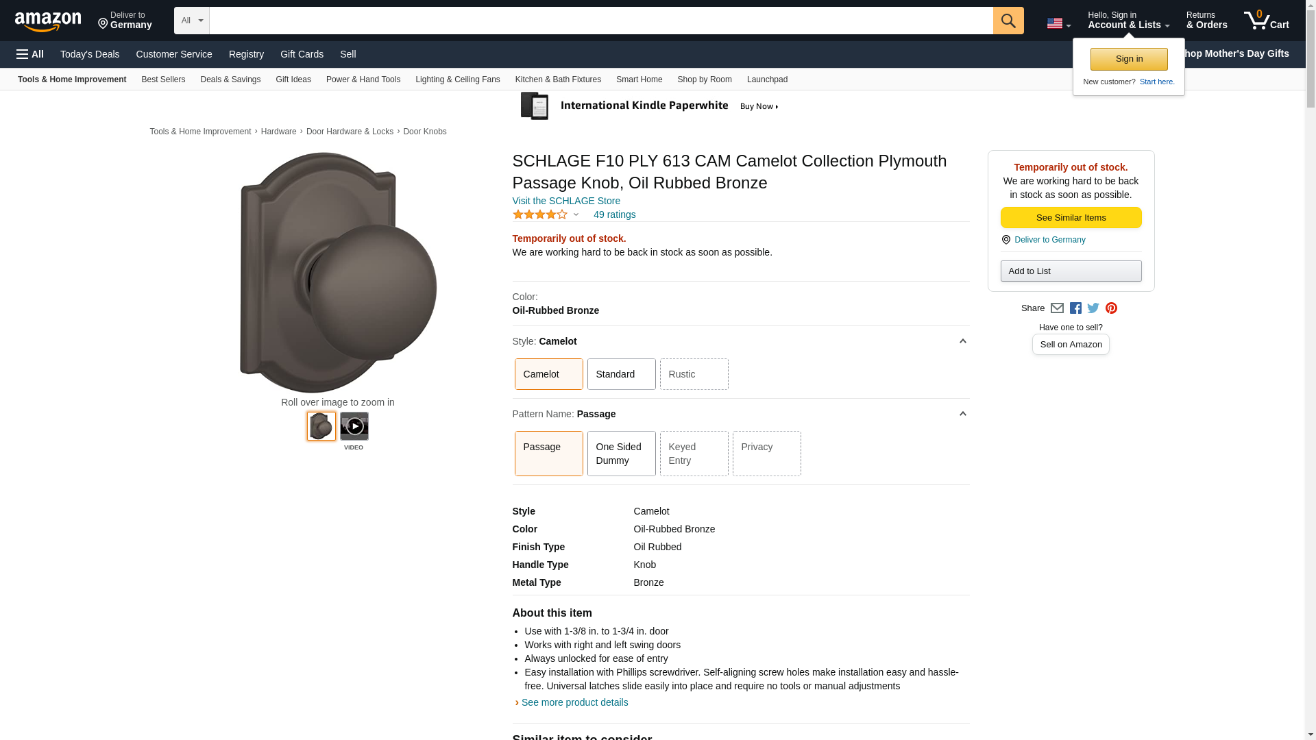Select the One Sided Dummy pattern
Viewport: 1316px width, 740px height.
(622, 454)
